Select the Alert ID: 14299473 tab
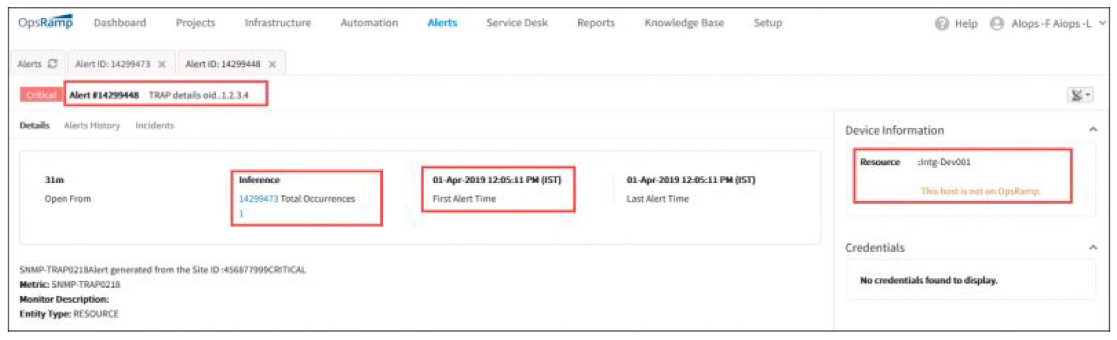The width and height of the screenshot is (1117, 340). [112, 64]
